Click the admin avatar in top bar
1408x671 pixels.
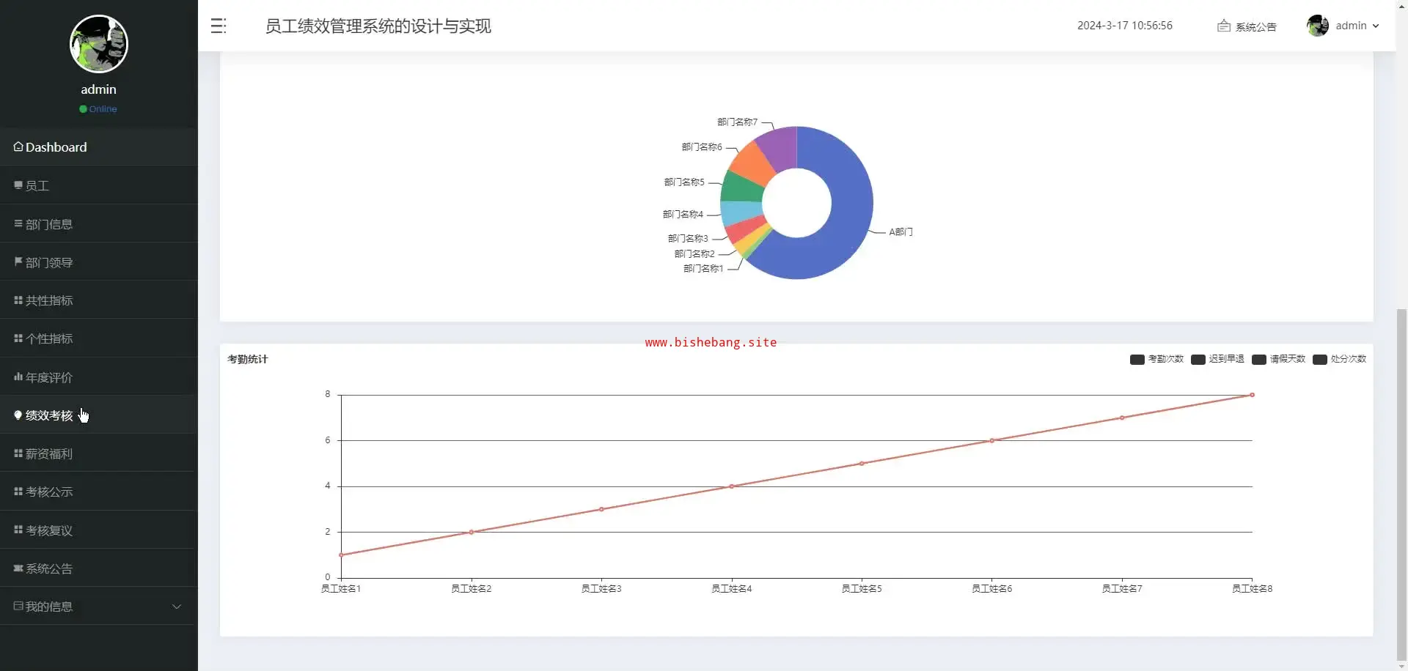[1317, 26]
